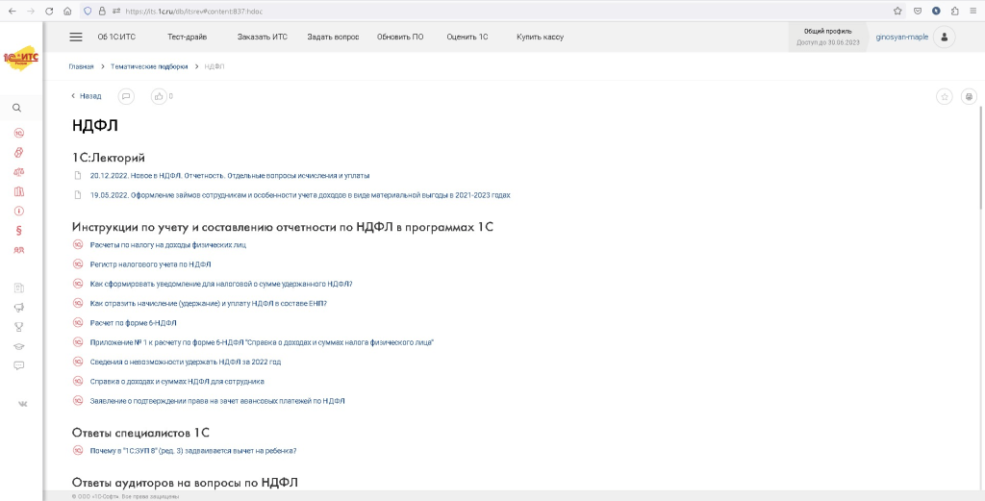The image size is (985, 501).
Task: Open the scales (legal) sidebar icon
Action: pos(19,172)
